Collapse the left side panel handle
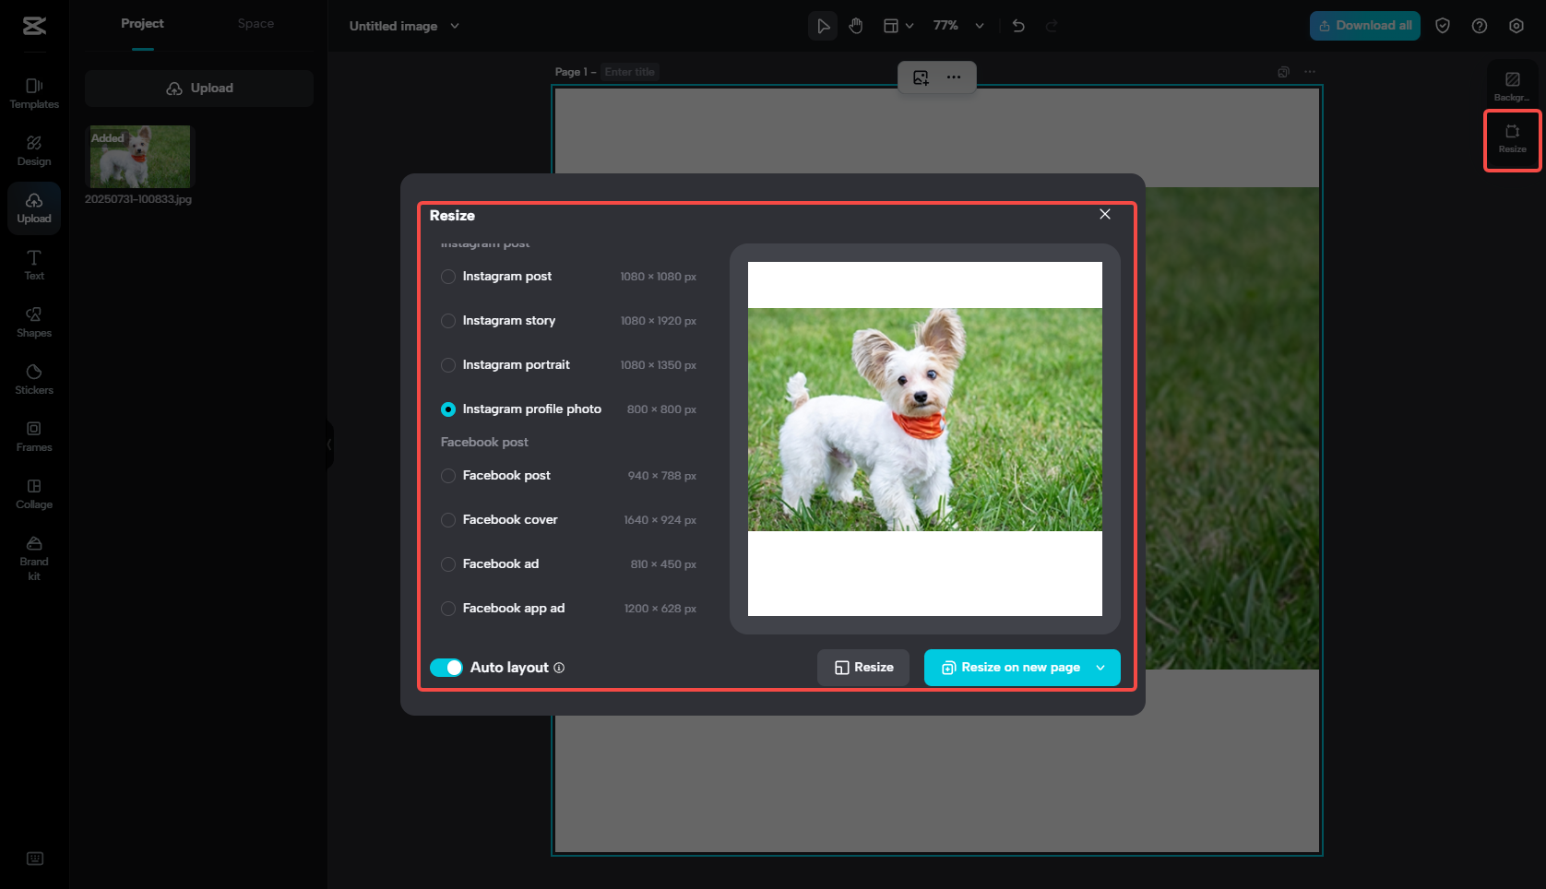The height and width of the screenshot is (889, 1546). (x=329, y=444)
